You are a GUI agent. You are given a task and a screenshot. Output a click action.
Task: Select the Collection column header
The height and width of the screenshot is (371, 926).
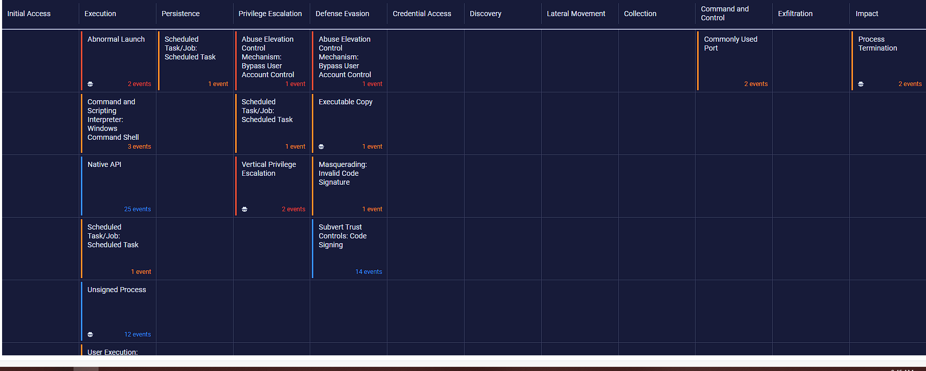tap(640, 14)
